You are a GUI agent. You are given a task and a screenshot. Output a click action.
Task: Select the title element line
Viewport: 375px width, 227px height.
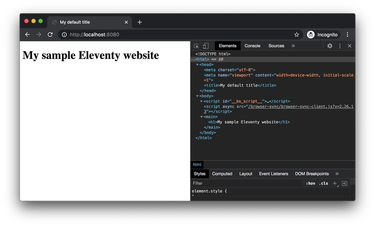tap(240, 85)
